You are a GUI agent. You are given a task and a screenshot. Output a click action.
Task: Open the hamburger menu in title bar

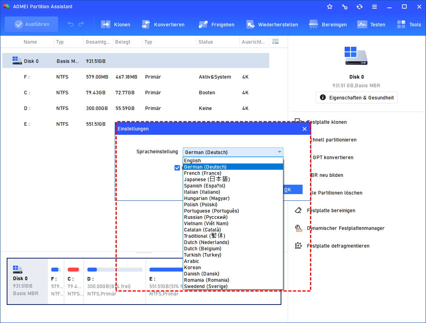[x=375, y=7]
